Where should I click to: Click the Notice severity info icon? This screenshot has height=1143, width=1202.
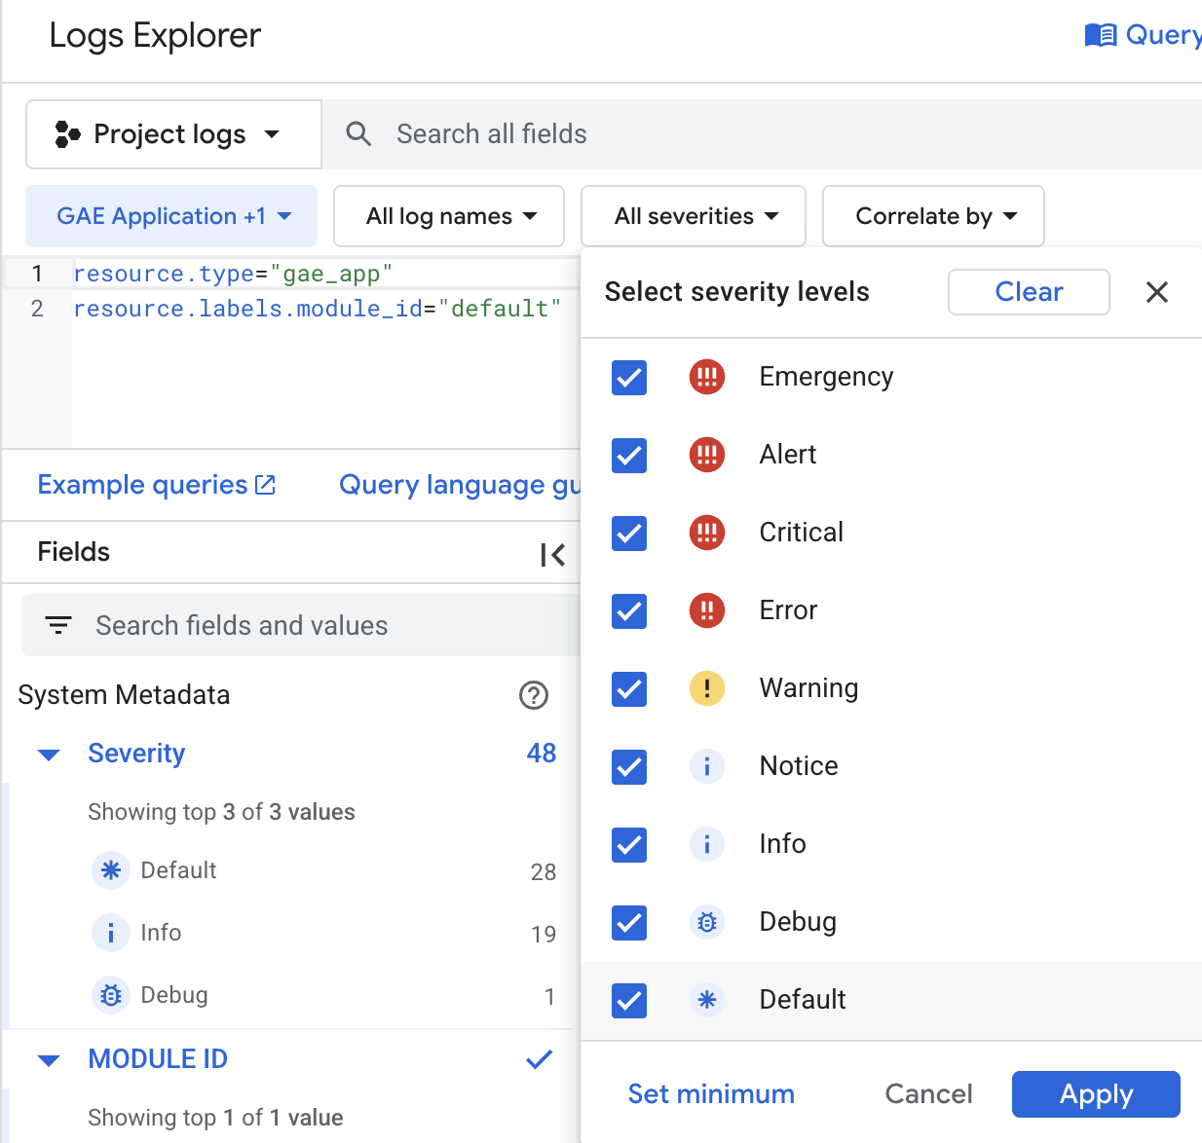[707, 766]
